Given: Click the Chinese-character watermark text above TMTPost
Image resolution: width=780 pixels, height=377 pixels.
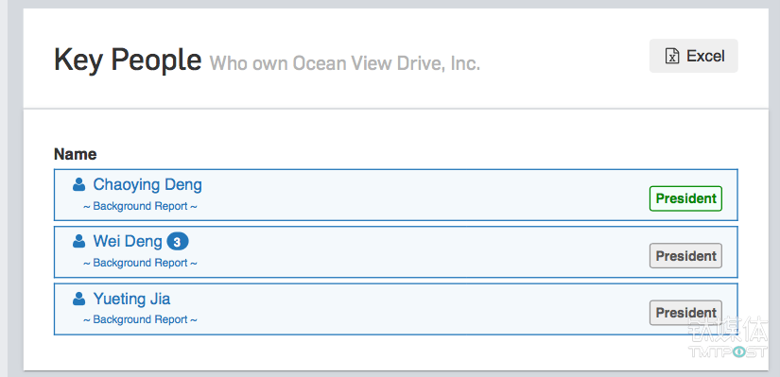Looking at the screenshot, I should 729,331.
